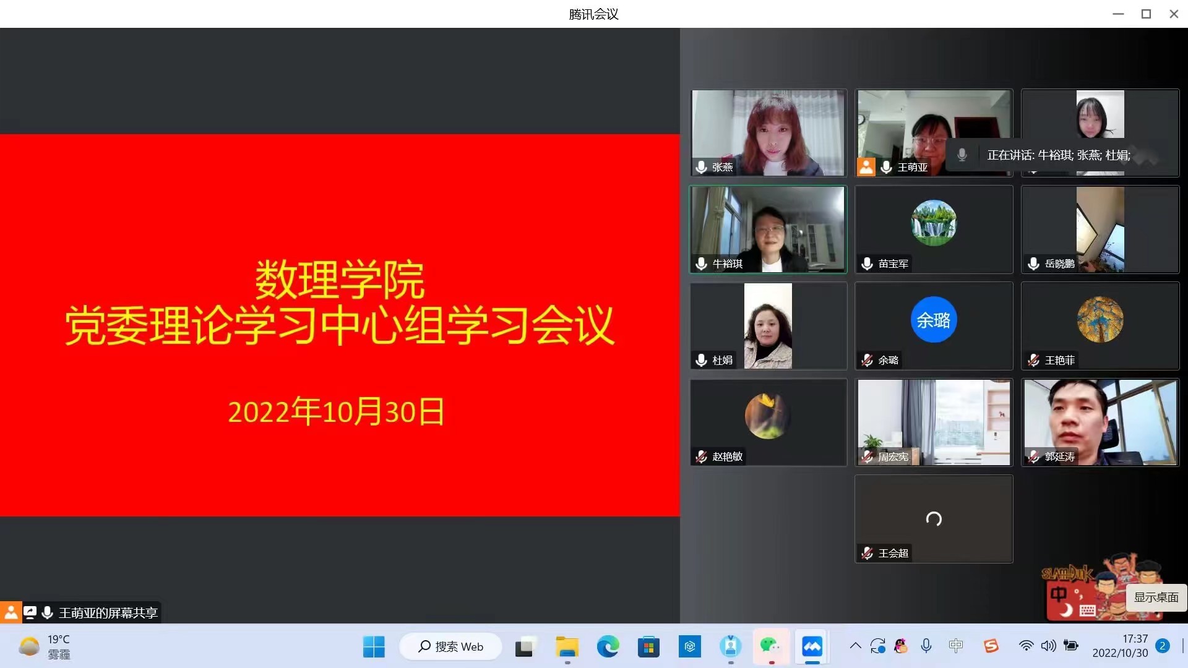The image size is (1188, 668).
Task: Click the Windows Start button
Action: point(374,647)
